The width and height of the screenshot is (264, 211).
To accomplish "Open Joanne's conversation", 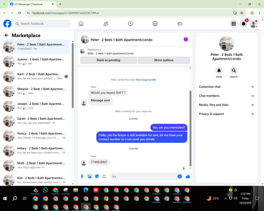I will point(35,61).
